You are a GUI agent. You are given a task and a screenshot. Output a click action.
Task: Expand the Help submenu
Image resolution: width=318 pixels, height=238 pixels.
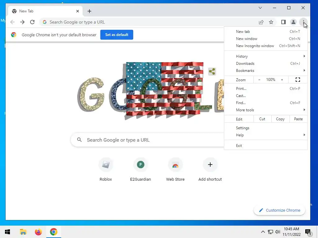266,135
